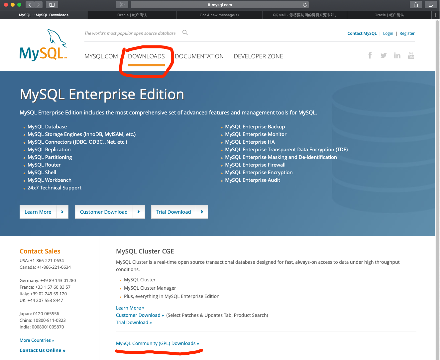This screenshot has height=360, width=440.
Task: Reload page using address bar refresh icon
Action: tap(305, 5)
